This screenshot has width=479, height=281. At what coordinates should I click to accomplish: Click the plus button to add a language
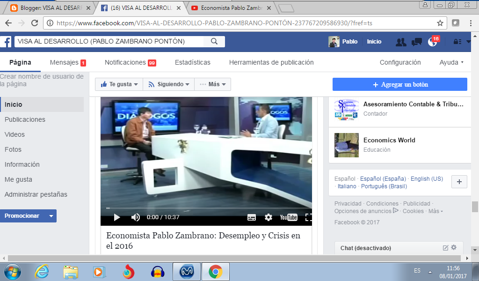click(x=459, y=182)
